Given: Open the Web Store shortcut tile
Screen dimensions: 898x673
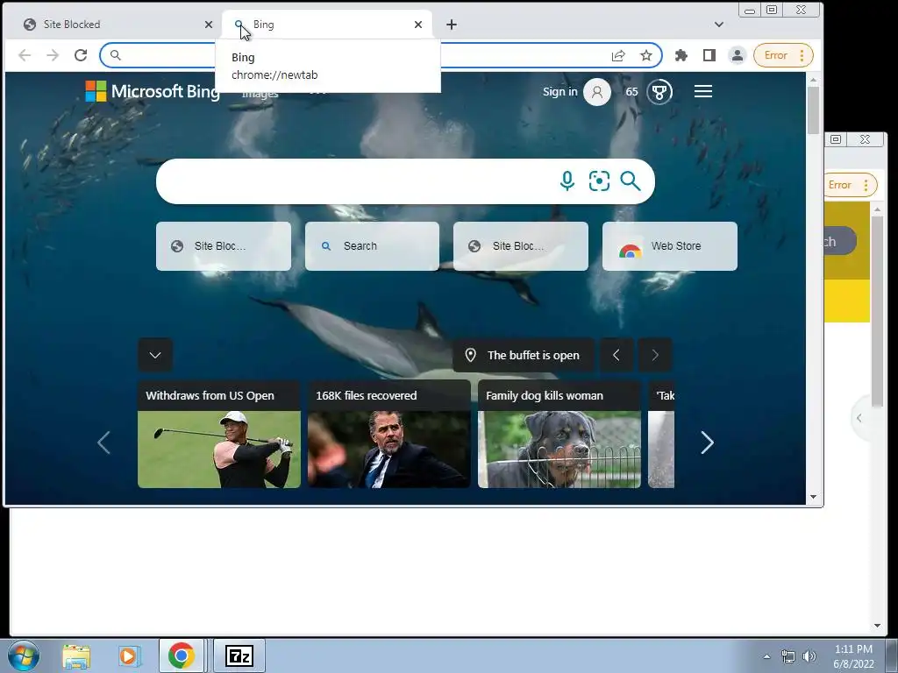Looking at the screenshot, I should (x=669, y=246).
